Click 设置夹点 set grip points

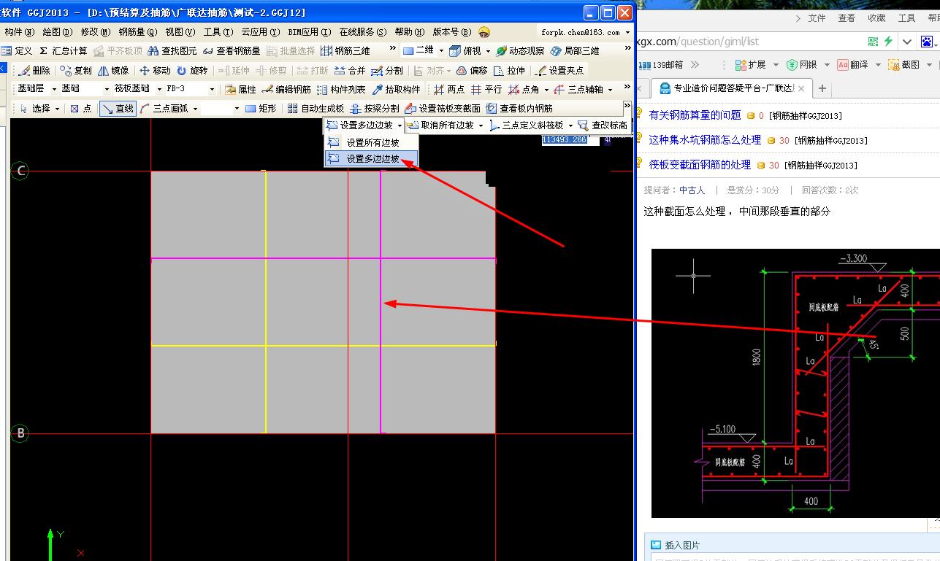(560, 70)
